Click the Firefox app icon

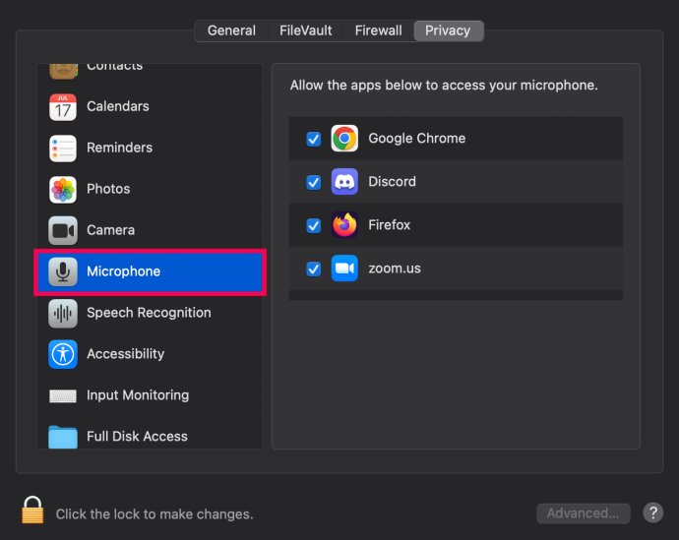pos(344,225)
